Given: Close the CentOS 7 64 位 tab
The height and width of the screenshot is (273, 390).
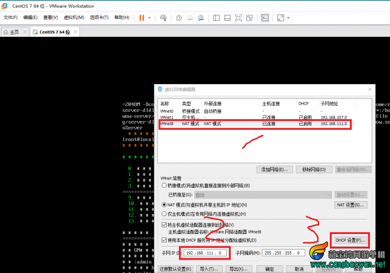Looking at the screenshot, I should click(x=76, y=32).
